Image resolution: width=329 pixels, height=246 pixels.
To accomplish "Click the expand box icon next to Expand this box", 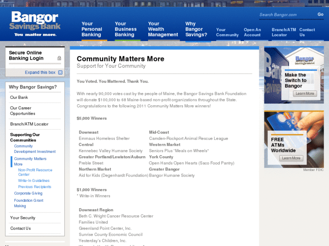I will [60, 72].
